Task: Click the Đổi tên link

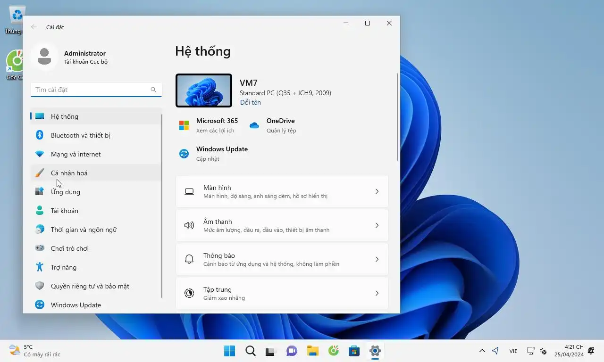Action: pos(250,102)
